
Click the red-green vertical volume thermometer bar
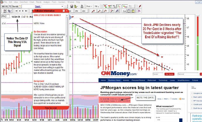198,44
